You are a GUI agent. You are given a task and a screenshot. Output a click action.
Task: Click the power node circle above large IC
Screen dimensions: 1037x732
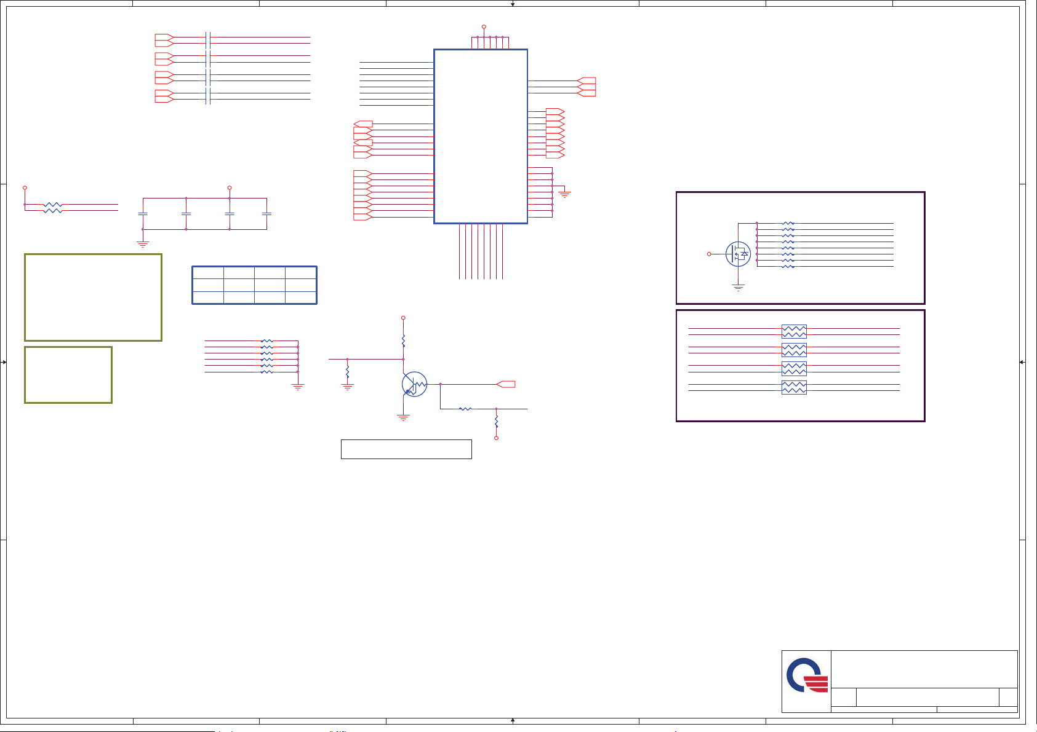(484, 27)
